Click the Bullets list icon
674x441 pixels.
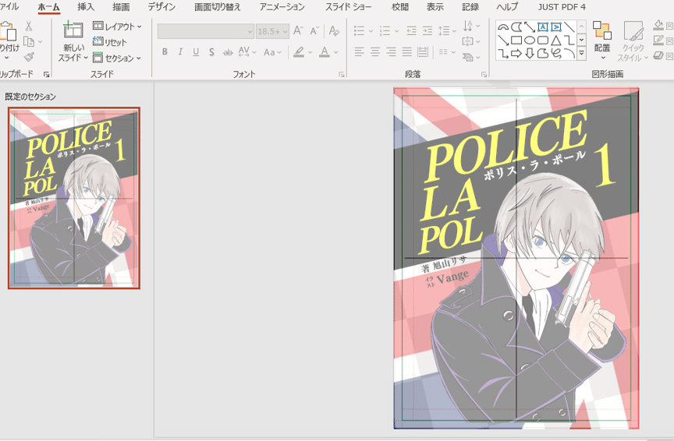[359, 30]
